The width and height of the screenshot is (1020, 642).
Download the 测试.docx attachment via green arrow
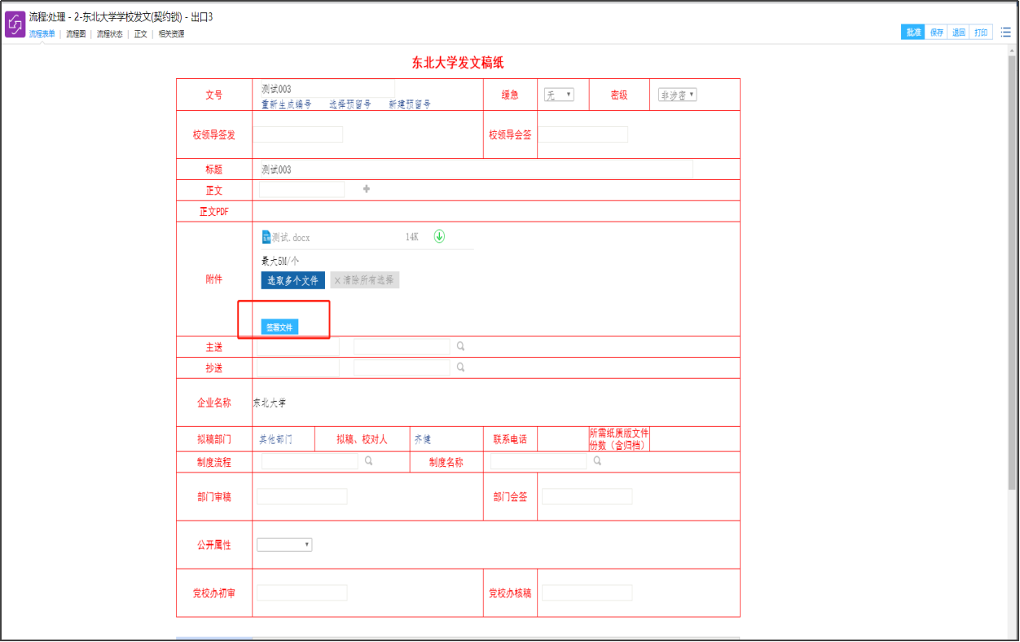[439, 236]
